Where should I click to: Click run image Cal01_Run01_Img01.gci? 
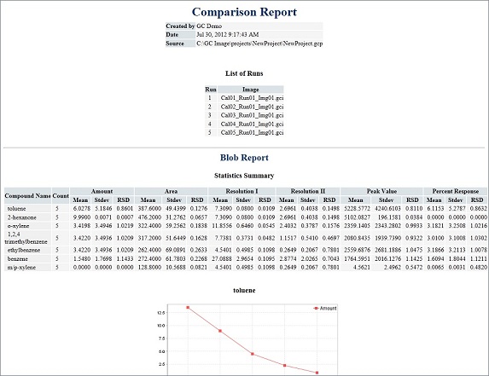coord(252,98)
